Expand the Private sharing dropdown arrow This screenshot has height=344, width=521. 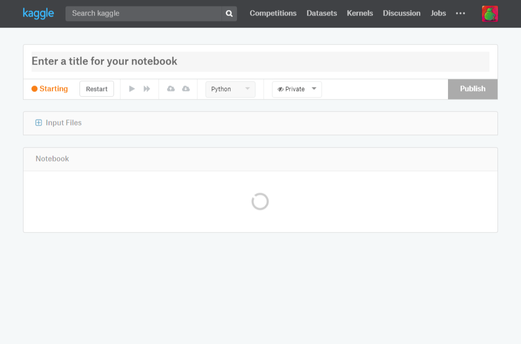click(314, 89)
